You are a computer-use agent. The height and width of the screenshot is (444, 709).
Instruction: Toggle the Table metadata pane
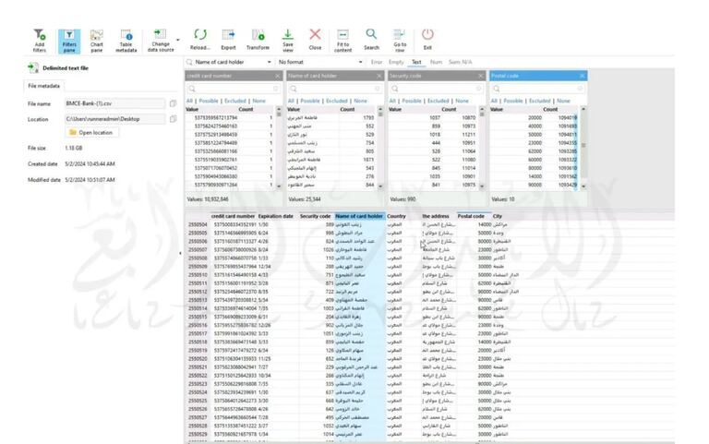(126, 38)
